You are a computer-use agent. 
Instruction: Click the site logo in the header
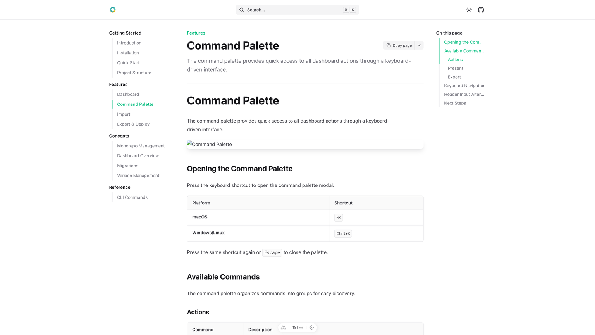113,10
